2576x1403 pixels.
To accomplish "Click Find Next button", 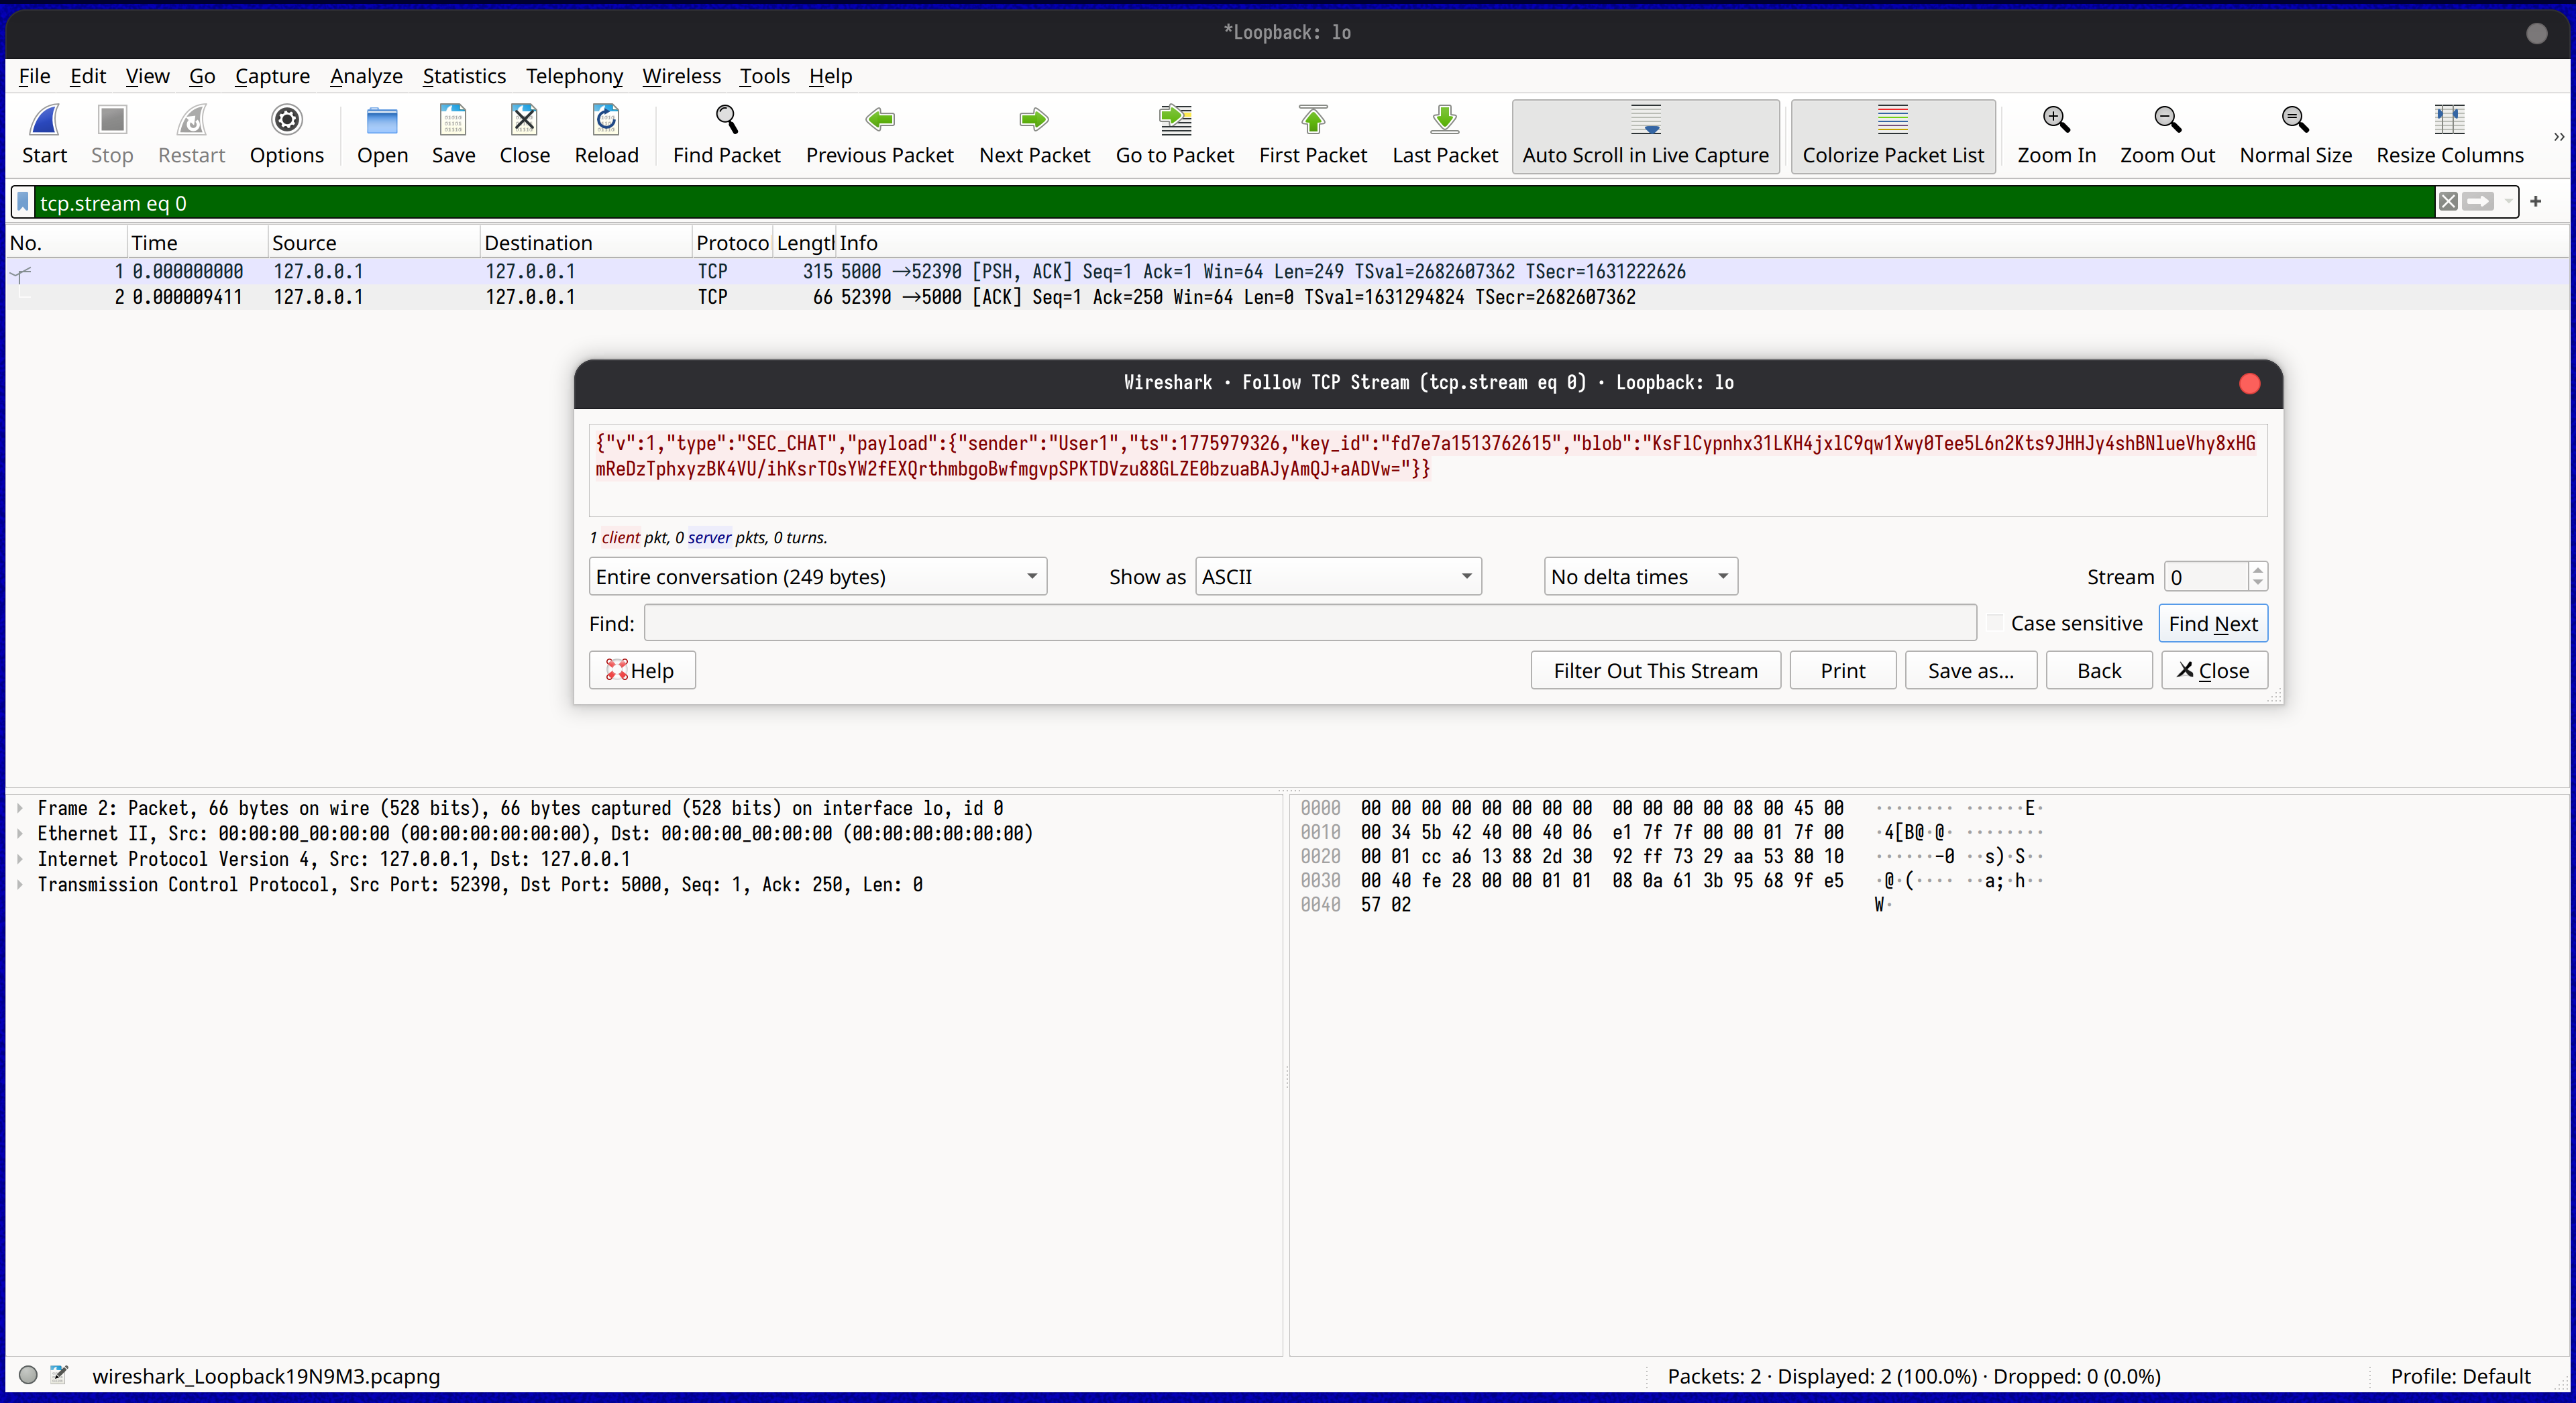I will click(2212, 623).
